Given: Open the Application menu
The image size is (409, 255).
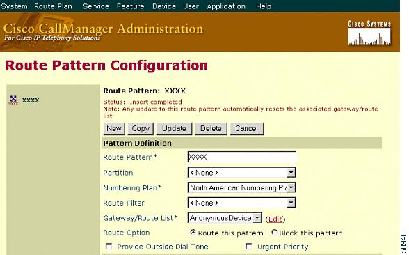Looking at the screenshot, I should [226, 6].
